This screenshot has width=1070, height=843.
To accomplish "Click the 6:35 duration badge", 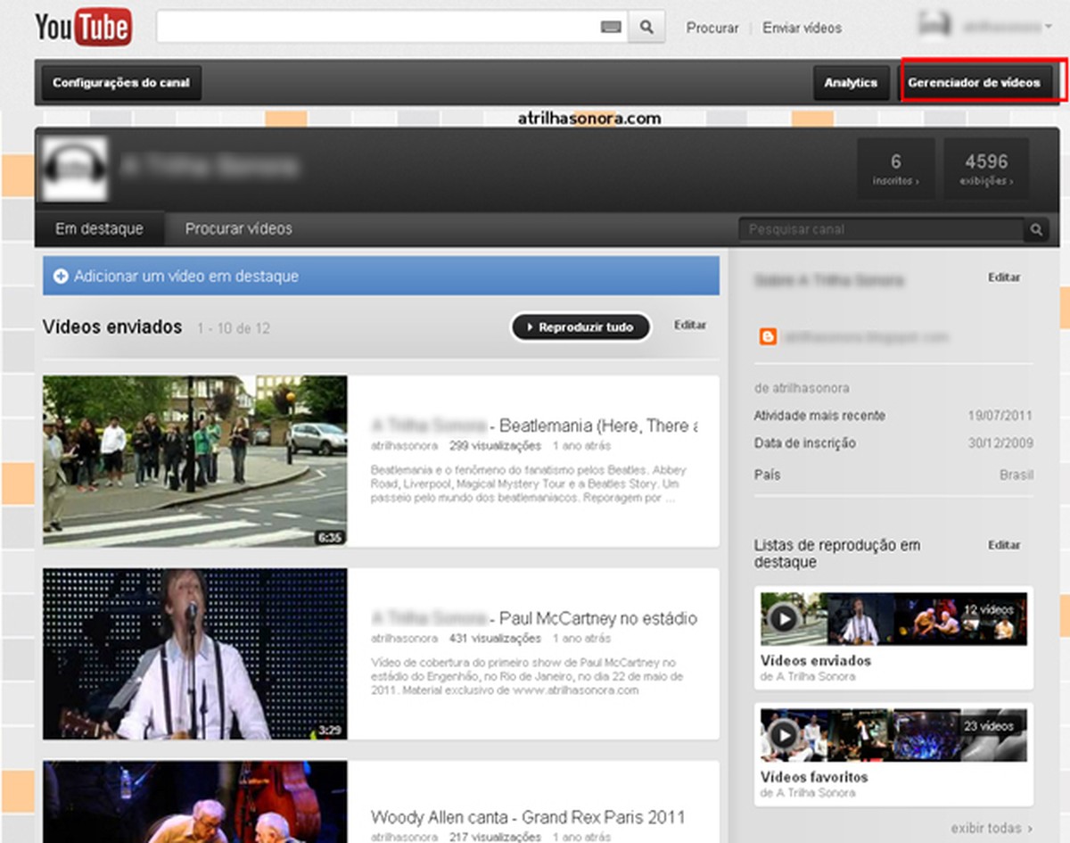I will (x=329, y=538).
